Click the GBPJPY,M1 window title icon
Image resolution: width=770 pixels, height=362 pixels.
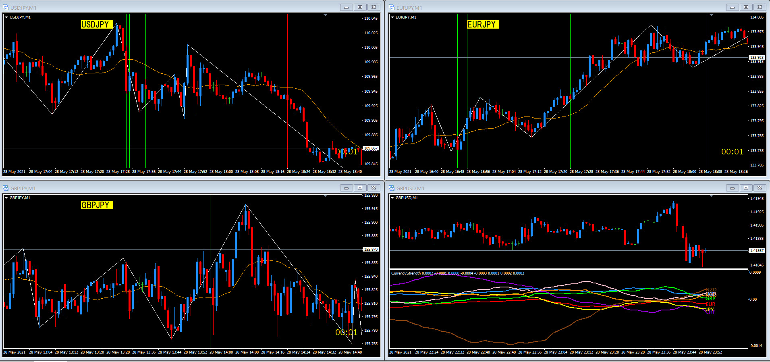coord(6,188)
